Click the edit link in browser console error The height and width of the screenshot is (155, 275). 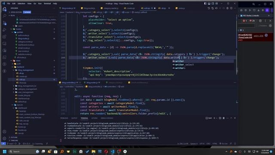pos(258,36)
